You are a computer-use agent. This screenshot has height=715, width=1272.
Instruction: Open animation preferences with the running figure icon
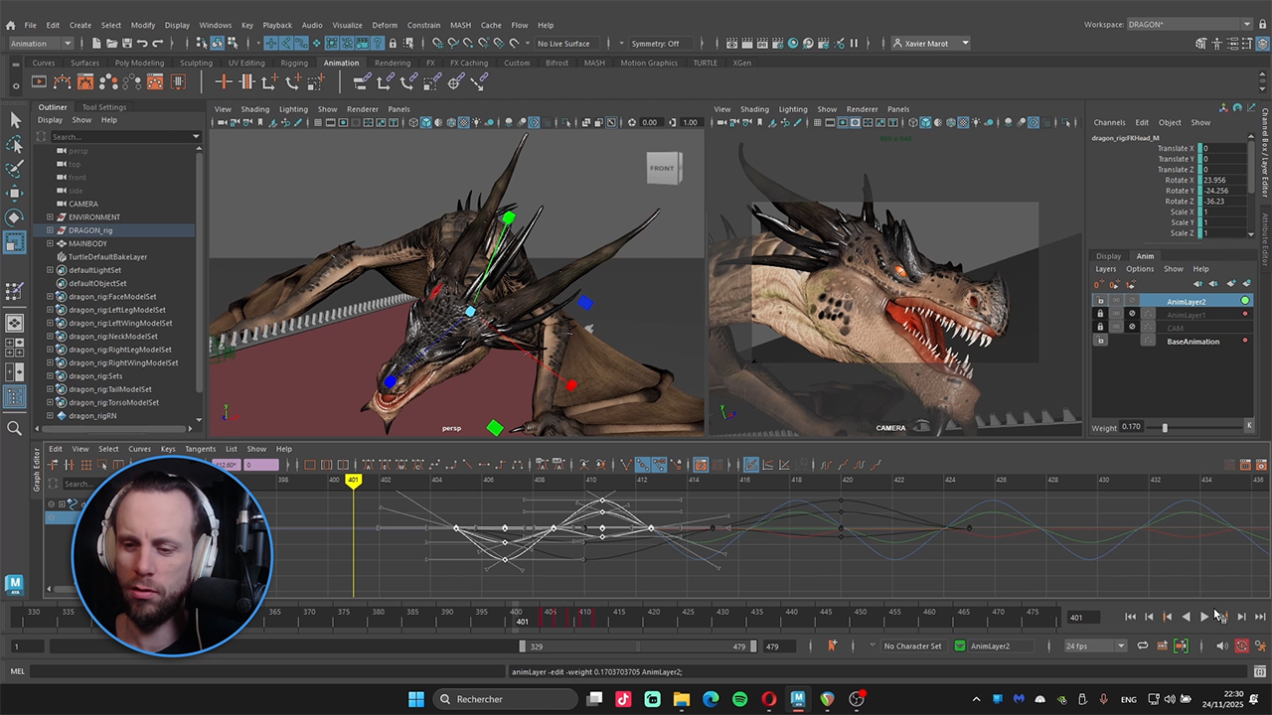pyautogui.click(x=1260, y=645)
